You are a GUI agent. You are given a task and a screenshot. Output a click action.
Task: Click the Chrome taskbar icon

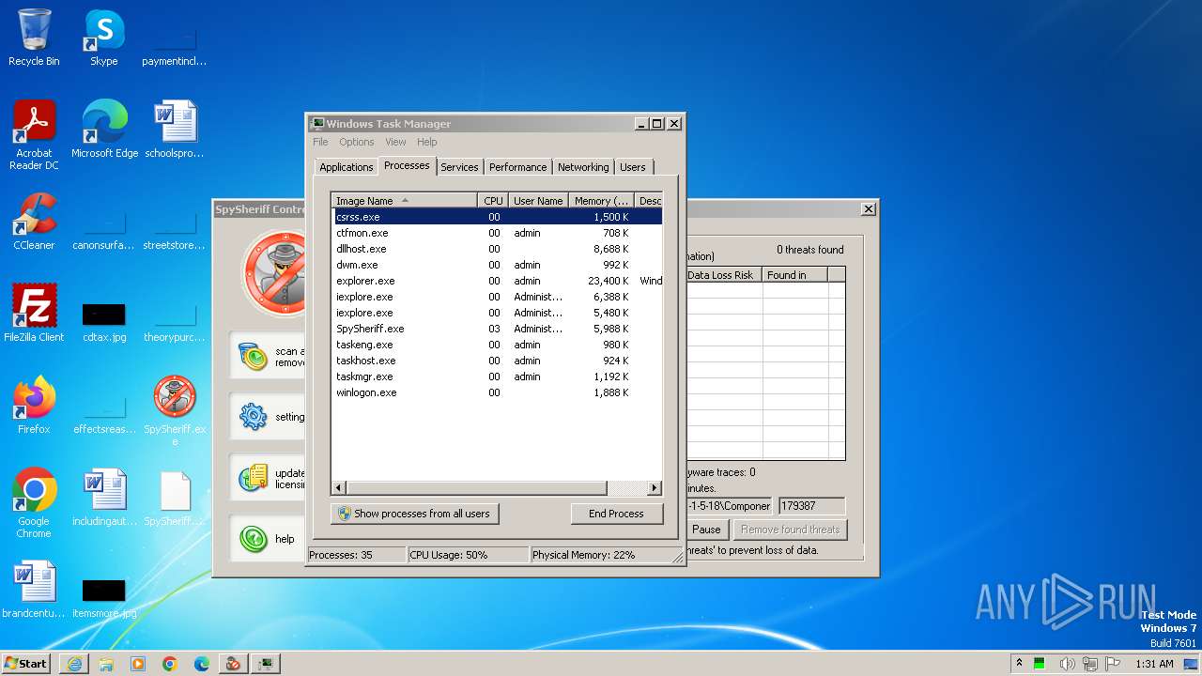tap(170, 664)
